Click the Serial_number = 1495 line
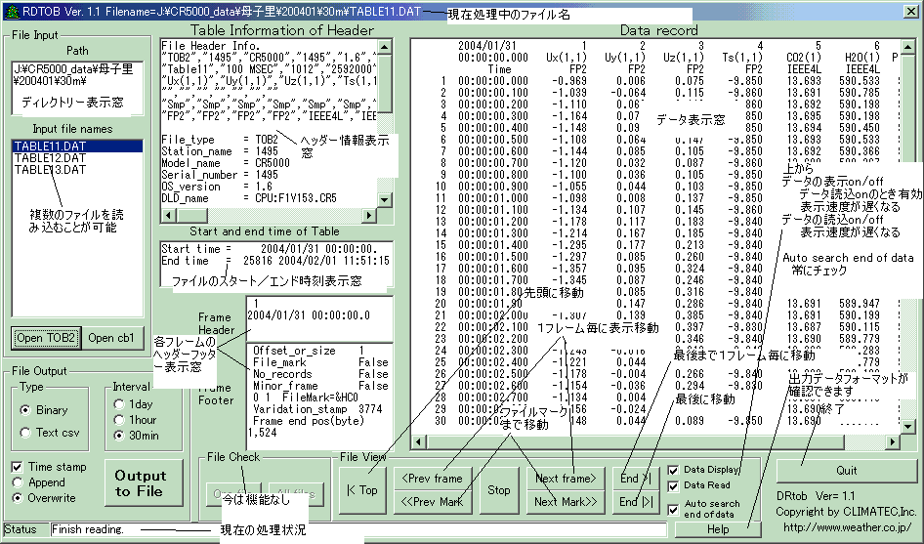Image resolution: width=924 pixels, height=544 pixels. coord(220,175)
